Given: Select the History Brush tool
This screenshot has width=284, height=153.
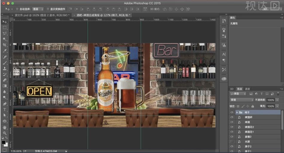Looking at the screenshot, I should 4,74.
